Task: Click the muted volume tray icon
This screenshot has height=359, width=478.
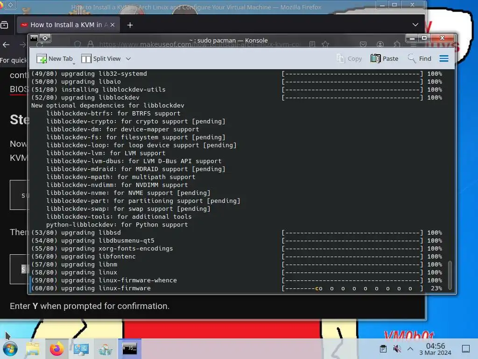Action: click(x=397, y=349)
